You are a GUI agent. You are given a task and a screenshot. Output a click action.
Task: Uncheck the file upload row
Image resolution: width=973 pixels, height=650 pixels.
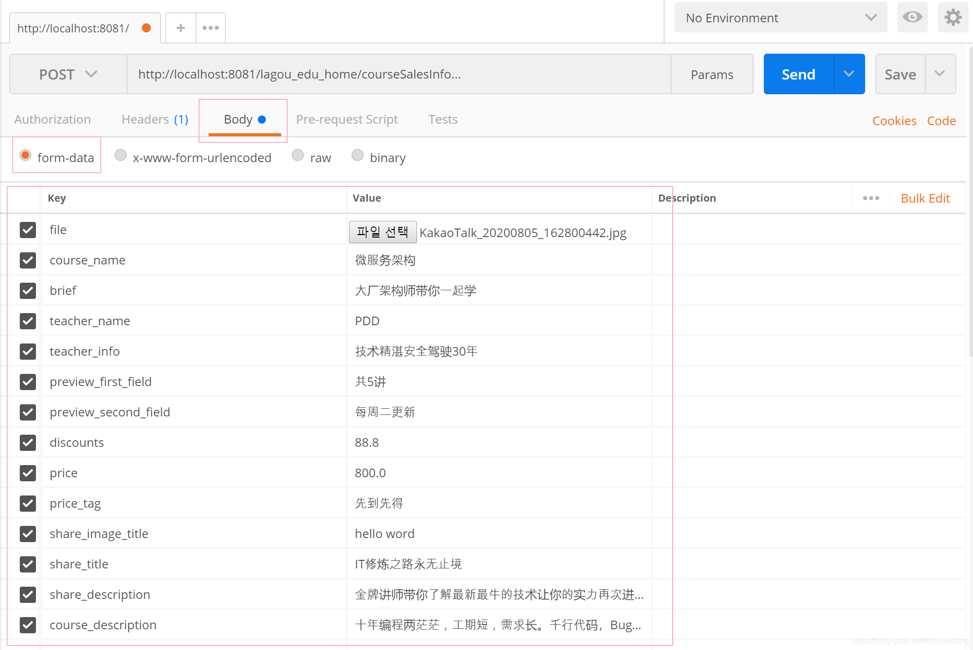[x=28, y=230]
